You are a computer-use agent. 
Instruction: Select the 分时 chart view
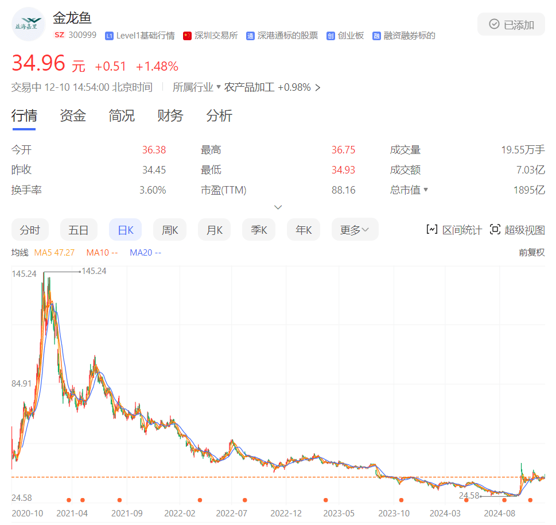point(30,230)
